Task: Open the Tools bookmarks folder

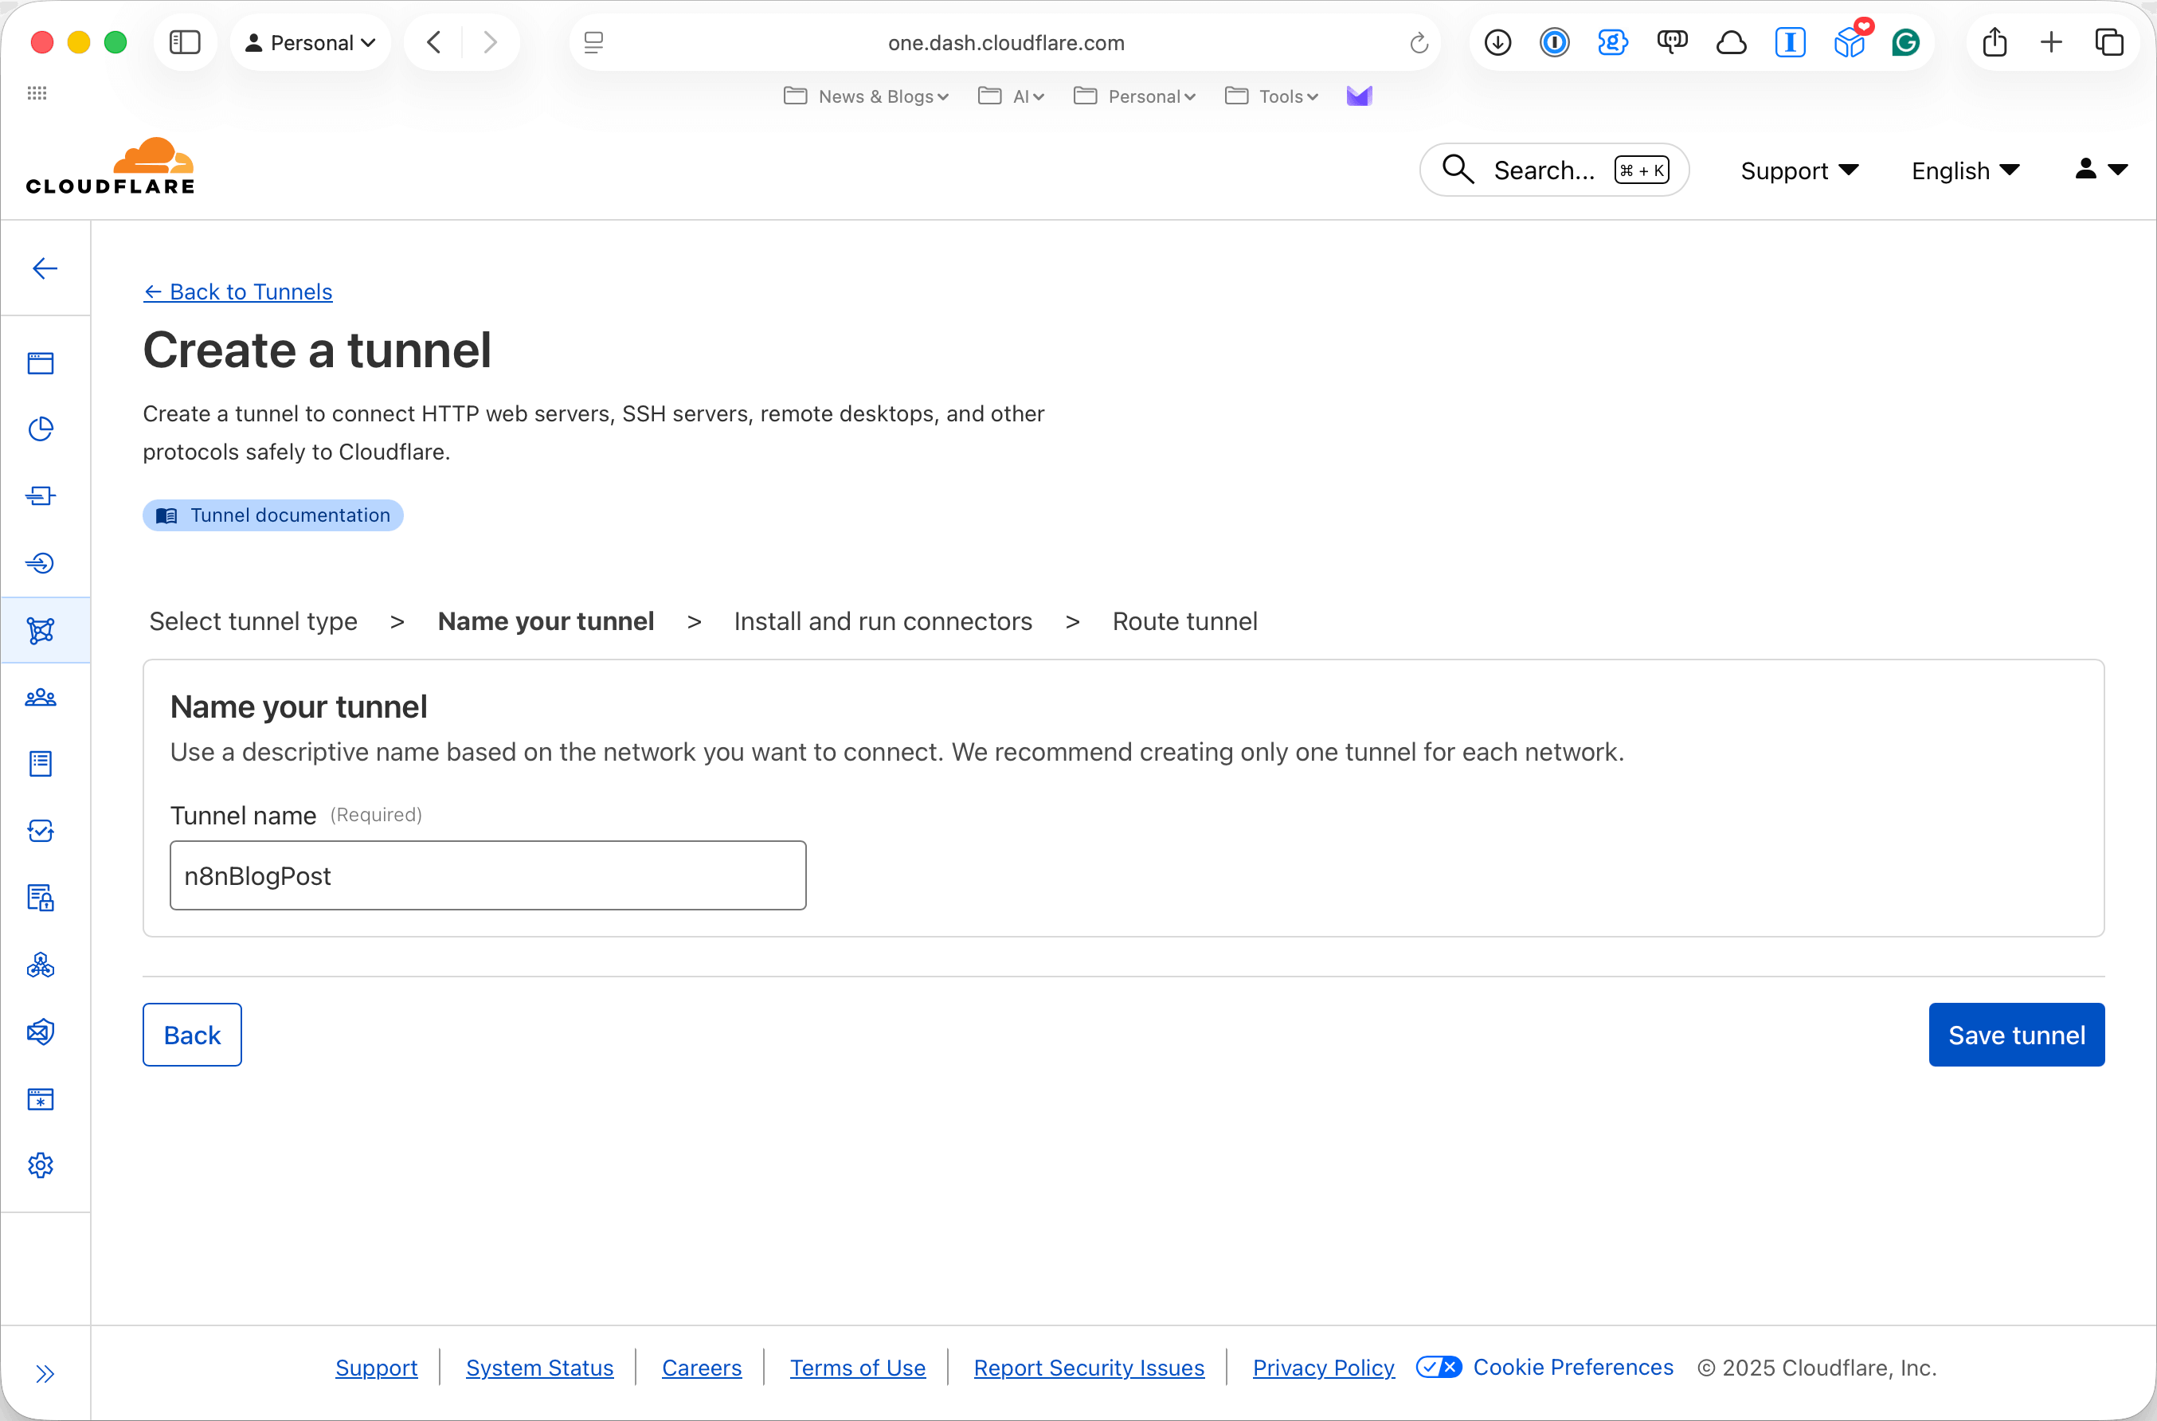Action: click(x=1271, y=96)
